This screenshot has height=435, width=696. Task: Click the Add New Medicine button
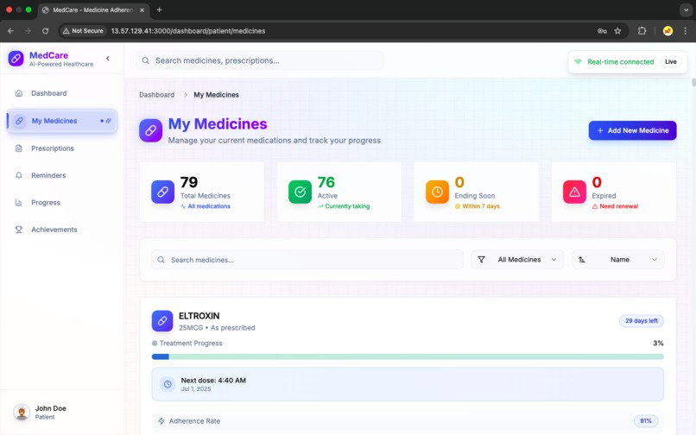(632, 130)
